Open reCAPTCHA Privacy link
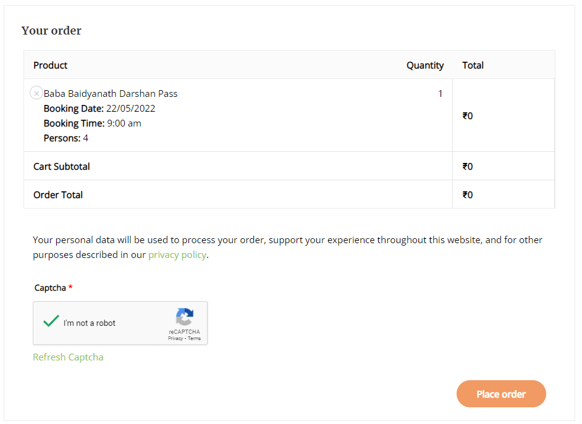The image size is (582, 424). click(x=175, y=339)
